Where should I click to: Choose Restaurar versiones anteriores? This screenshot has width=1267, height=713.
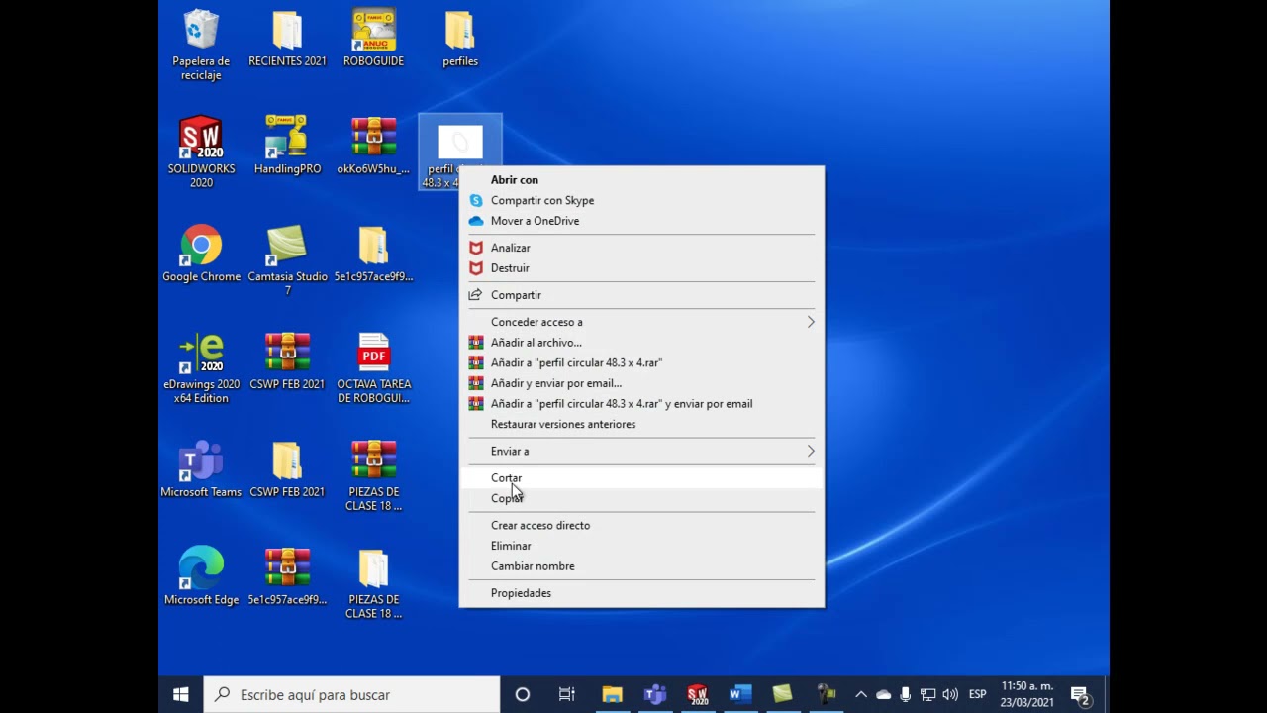click(x=641, y=424)
